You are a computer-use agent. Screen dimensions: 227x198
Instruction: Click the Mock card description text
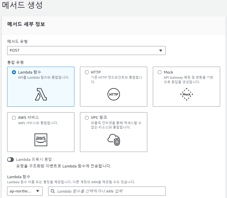click(189, 80)
